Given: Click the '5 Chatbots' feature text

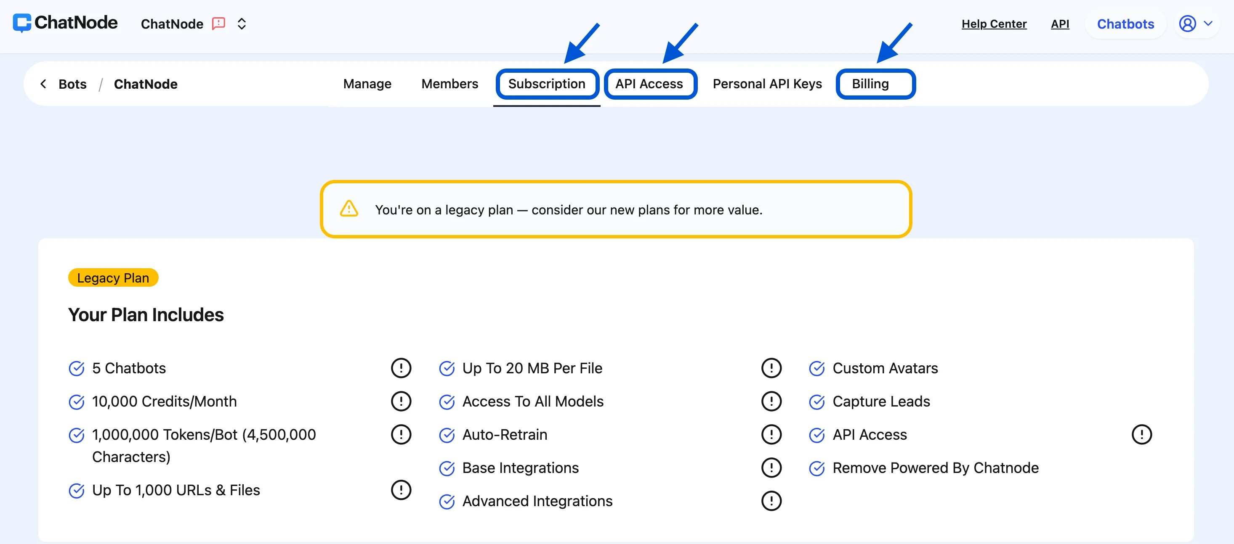Looking at the screenshot, I should (129, 368).
